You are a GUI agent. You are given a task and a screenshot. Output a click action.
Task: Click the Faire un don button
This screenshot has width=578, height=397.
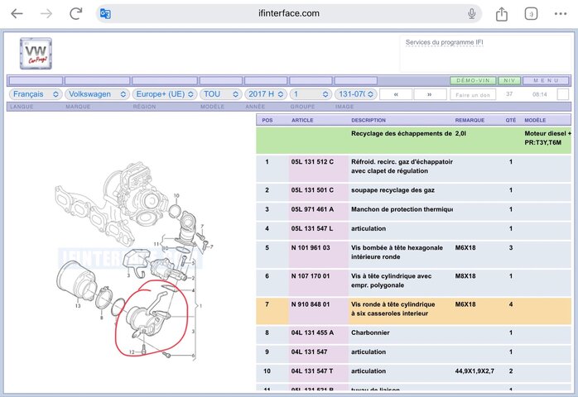[x=473, y=95]
